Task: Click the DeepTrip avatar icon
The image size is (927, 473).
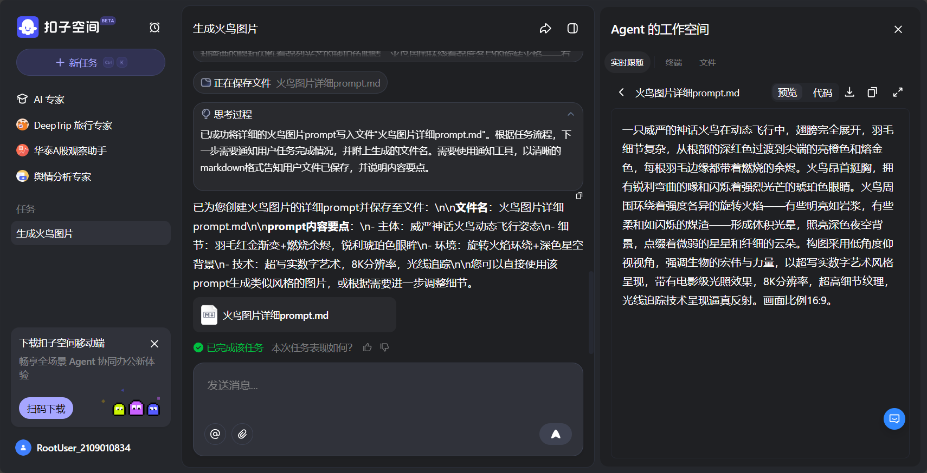Action: click(x=22, y=125)
